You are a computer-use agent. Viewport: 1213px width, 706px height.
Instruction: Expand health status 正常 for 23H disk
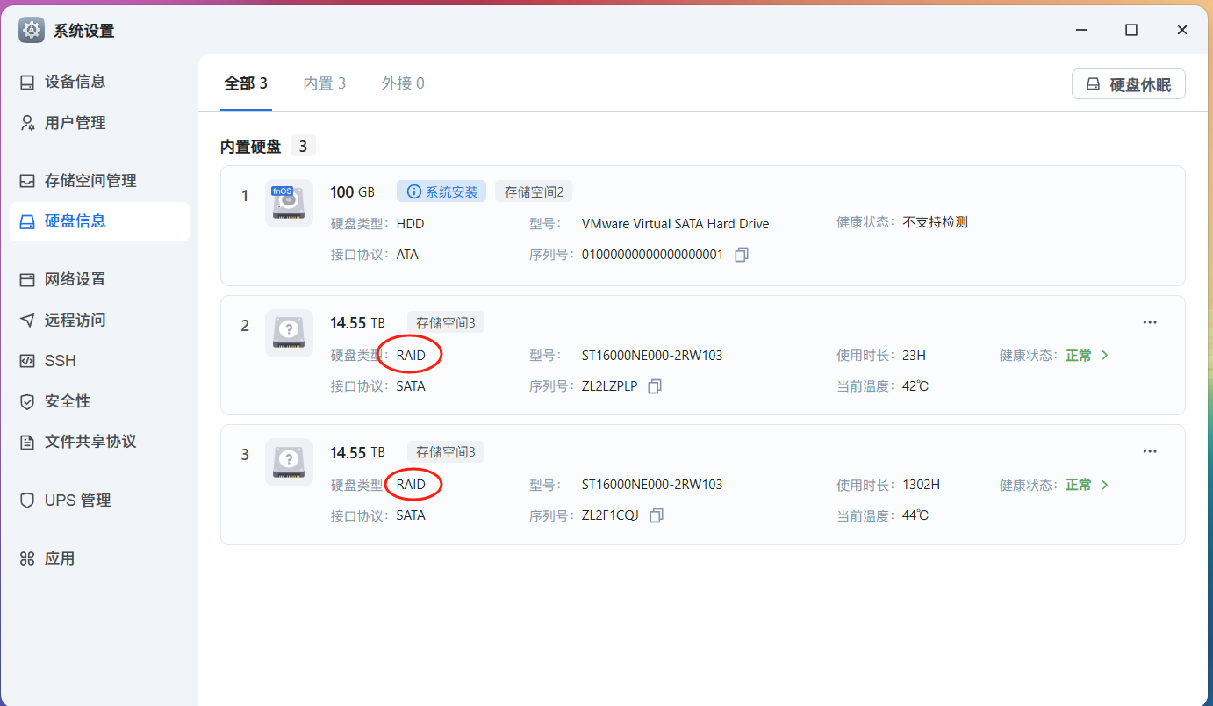pyautogui.click(x=1087, y=356)
